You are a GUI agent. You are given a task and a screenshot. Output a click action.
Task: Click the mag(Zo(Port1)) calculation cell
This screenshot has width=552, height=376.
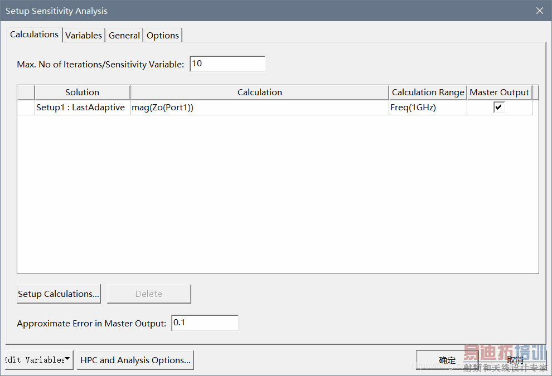tap(259, 108)
